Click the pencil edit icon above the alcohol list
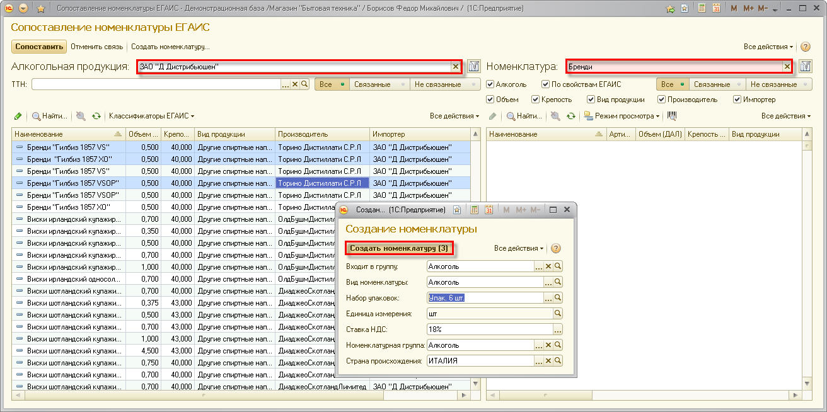The width and height of the screenshot is (827, 412). click(x=18, y=116)
